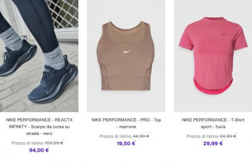The image size is (252, 163).
Task: Click the swoosh logo on the pink T-shirt
Action: tap(225, 34)
